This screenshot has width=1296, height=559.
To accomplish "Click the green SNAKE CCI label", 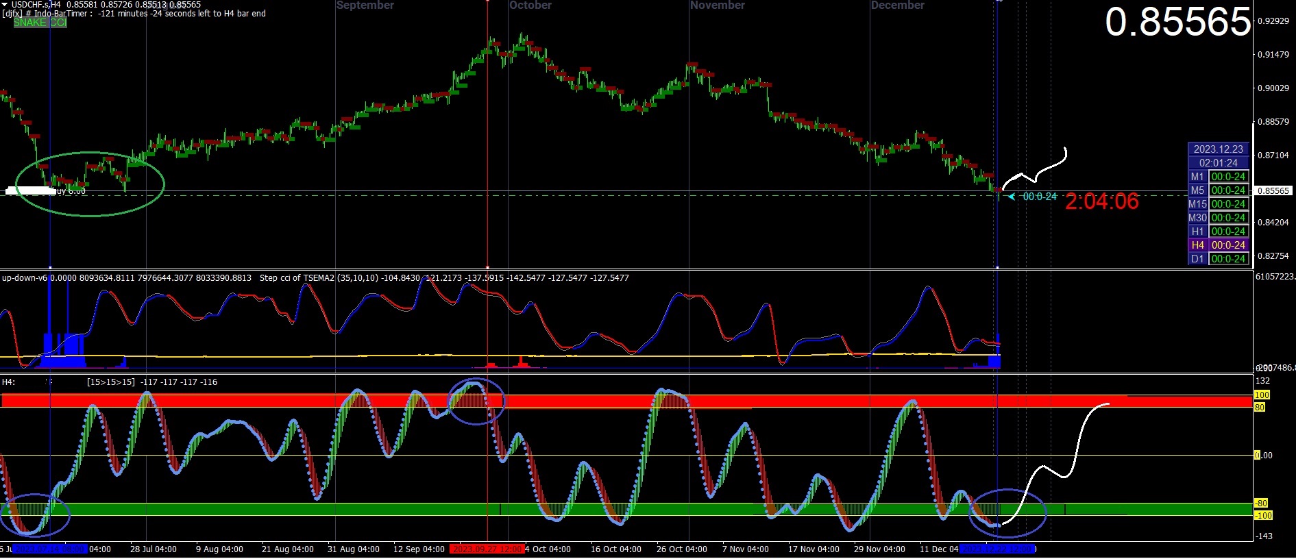I will click(40, 23).
